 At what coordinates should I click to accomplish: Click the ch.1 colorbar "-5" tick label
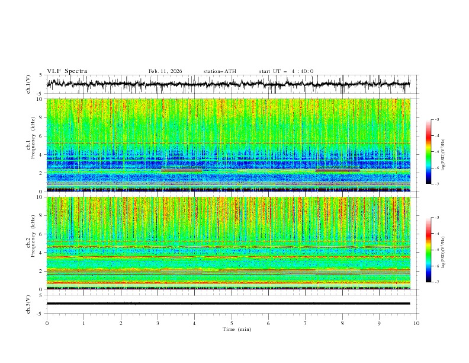coord(437,152)
